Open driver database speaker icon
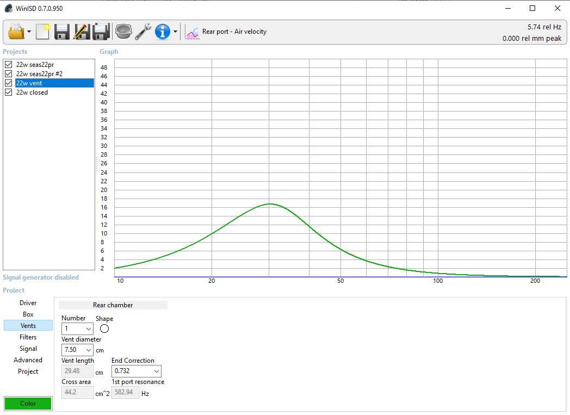 click(x=123, y=32)
